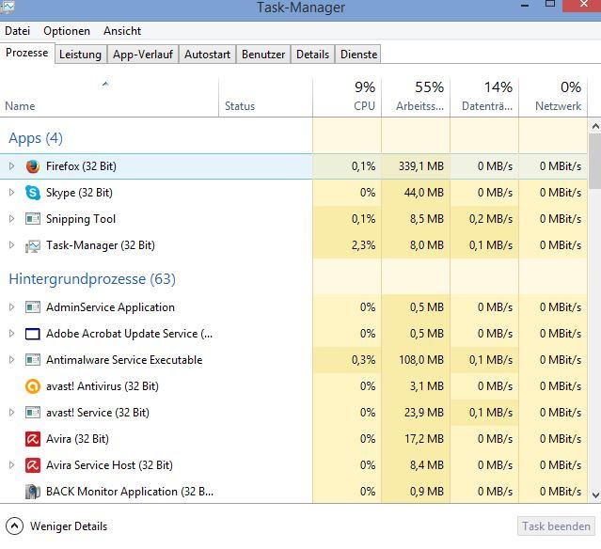Click the avast! Service icon
The width and height of the screenshot is (601, 549).
pos(33,413)
